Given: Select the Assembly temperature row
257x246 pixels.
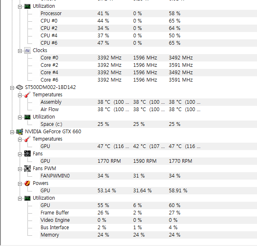Looking at the screenshot, I should coord(148,102).
